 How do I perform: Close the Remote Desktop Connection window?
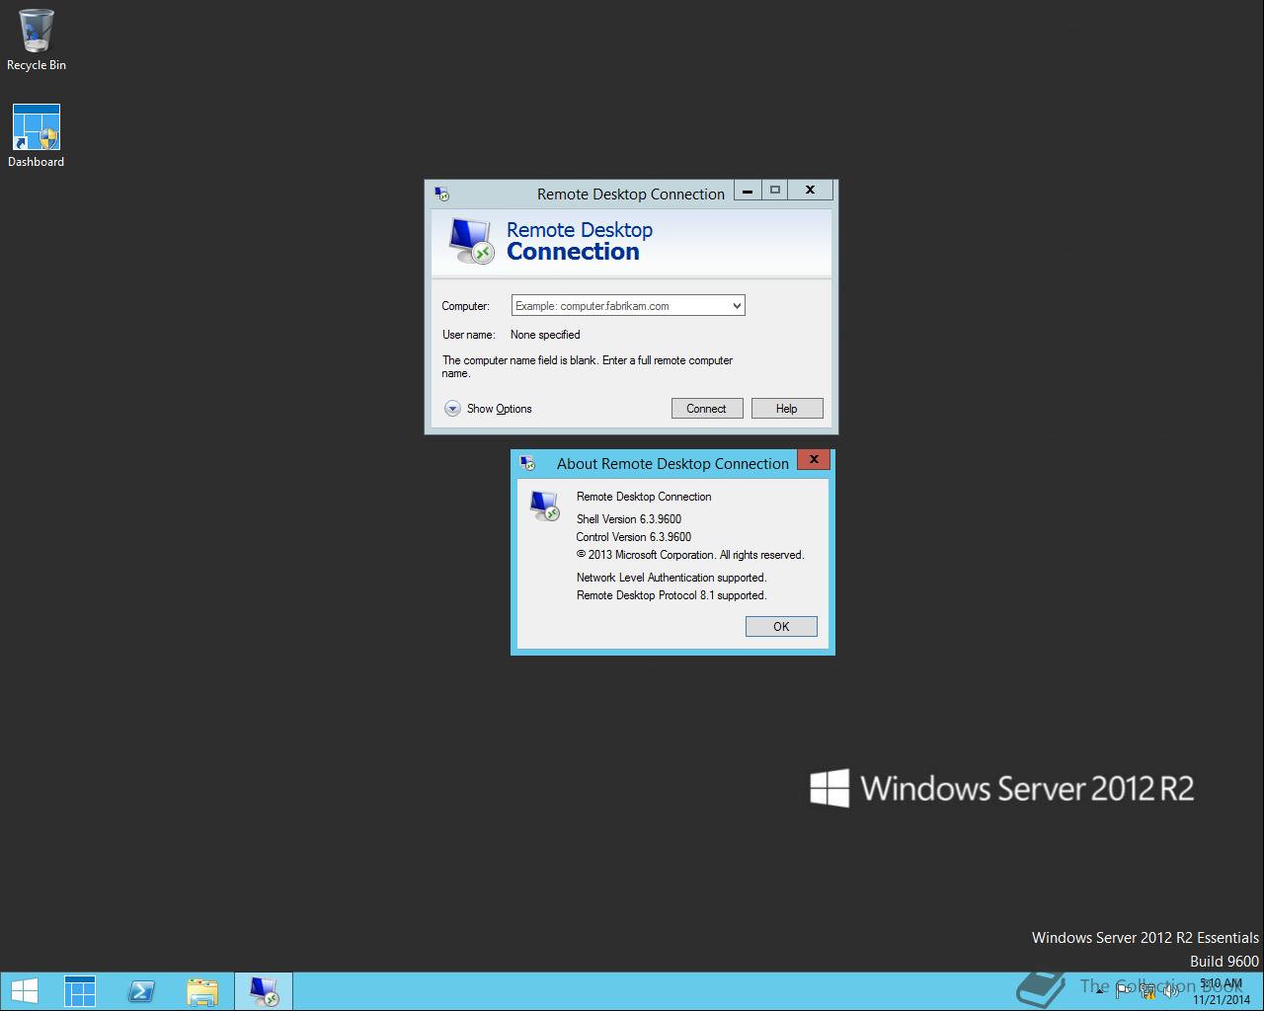click(810, 190)
